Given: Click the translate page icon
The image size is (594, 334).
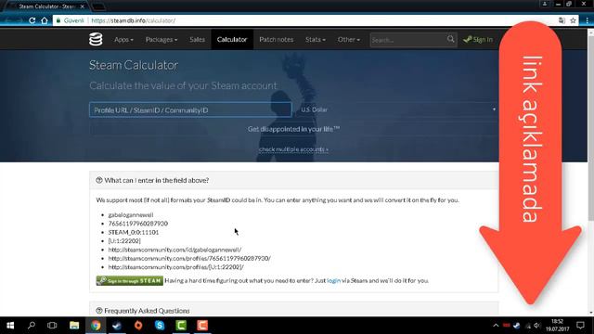Looking at the screenshot, I should (x=562, y=20).
